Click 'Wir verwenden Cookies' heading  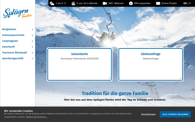pos(19,111)
